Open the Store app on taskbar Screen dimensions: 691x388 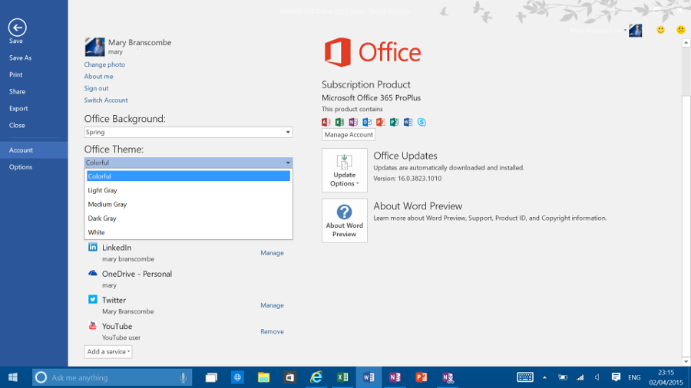pos(290,377)
